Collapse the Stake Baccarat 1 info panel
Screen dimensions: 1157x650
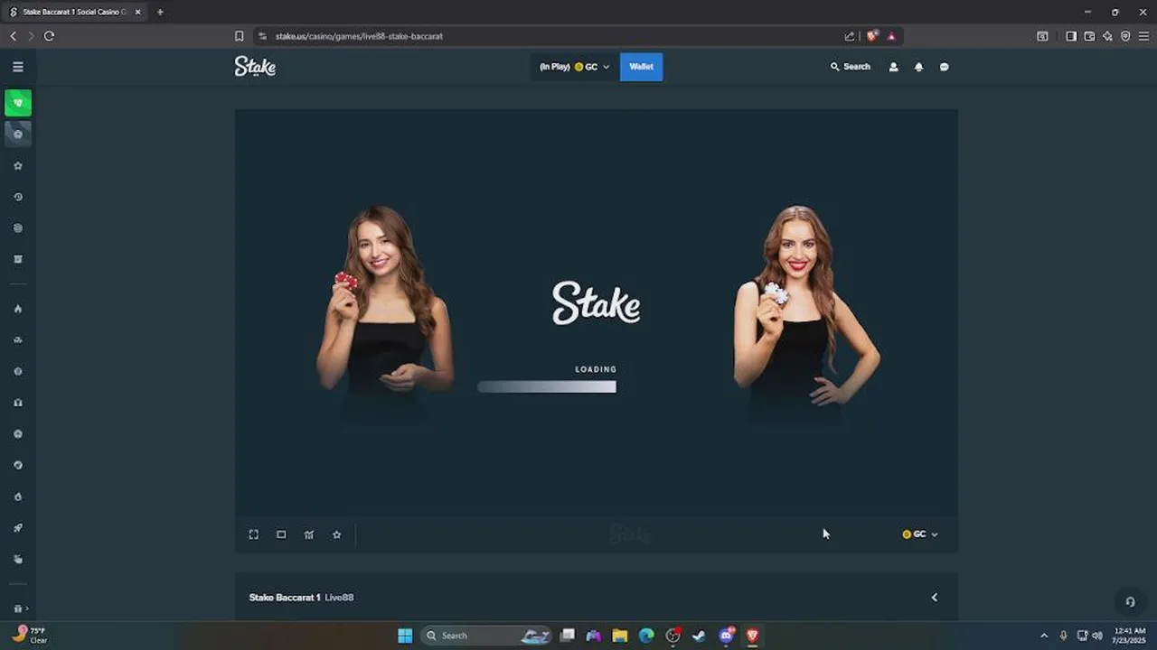(934, 598)
